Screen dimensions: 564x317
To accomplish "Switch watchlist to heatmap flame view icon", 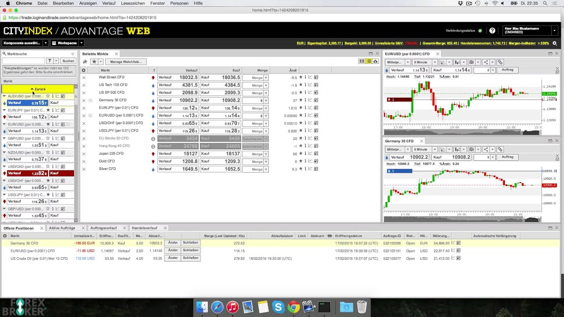I will 375,61.
